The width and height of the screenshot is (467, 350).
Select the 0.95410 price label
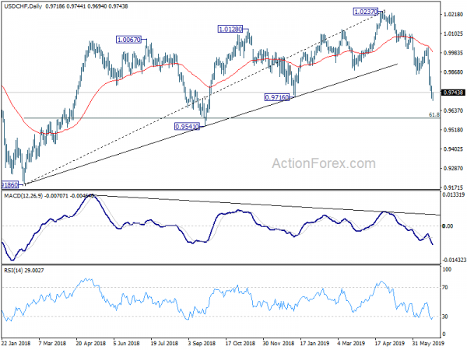187,127
